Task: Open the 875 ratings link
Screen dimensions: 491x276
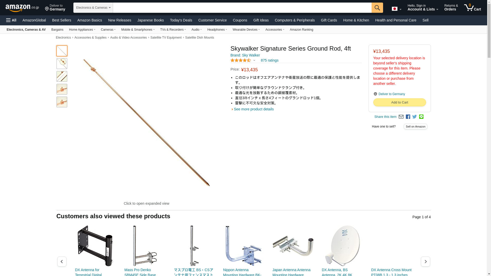Action: coord(270,61)
